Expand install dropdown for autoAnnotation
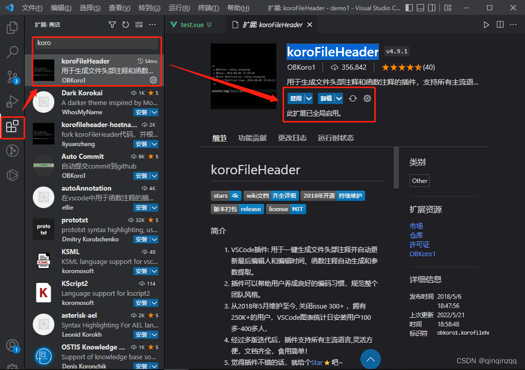This screenshot has width=525, height=370. pos(154,208)
